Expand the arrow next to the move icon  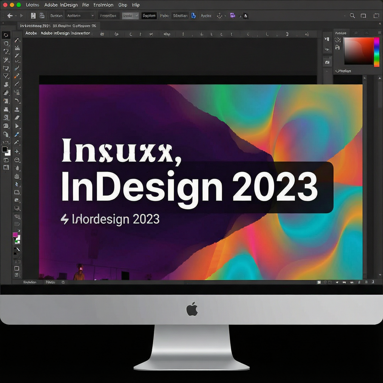click(x=225, y=16)
